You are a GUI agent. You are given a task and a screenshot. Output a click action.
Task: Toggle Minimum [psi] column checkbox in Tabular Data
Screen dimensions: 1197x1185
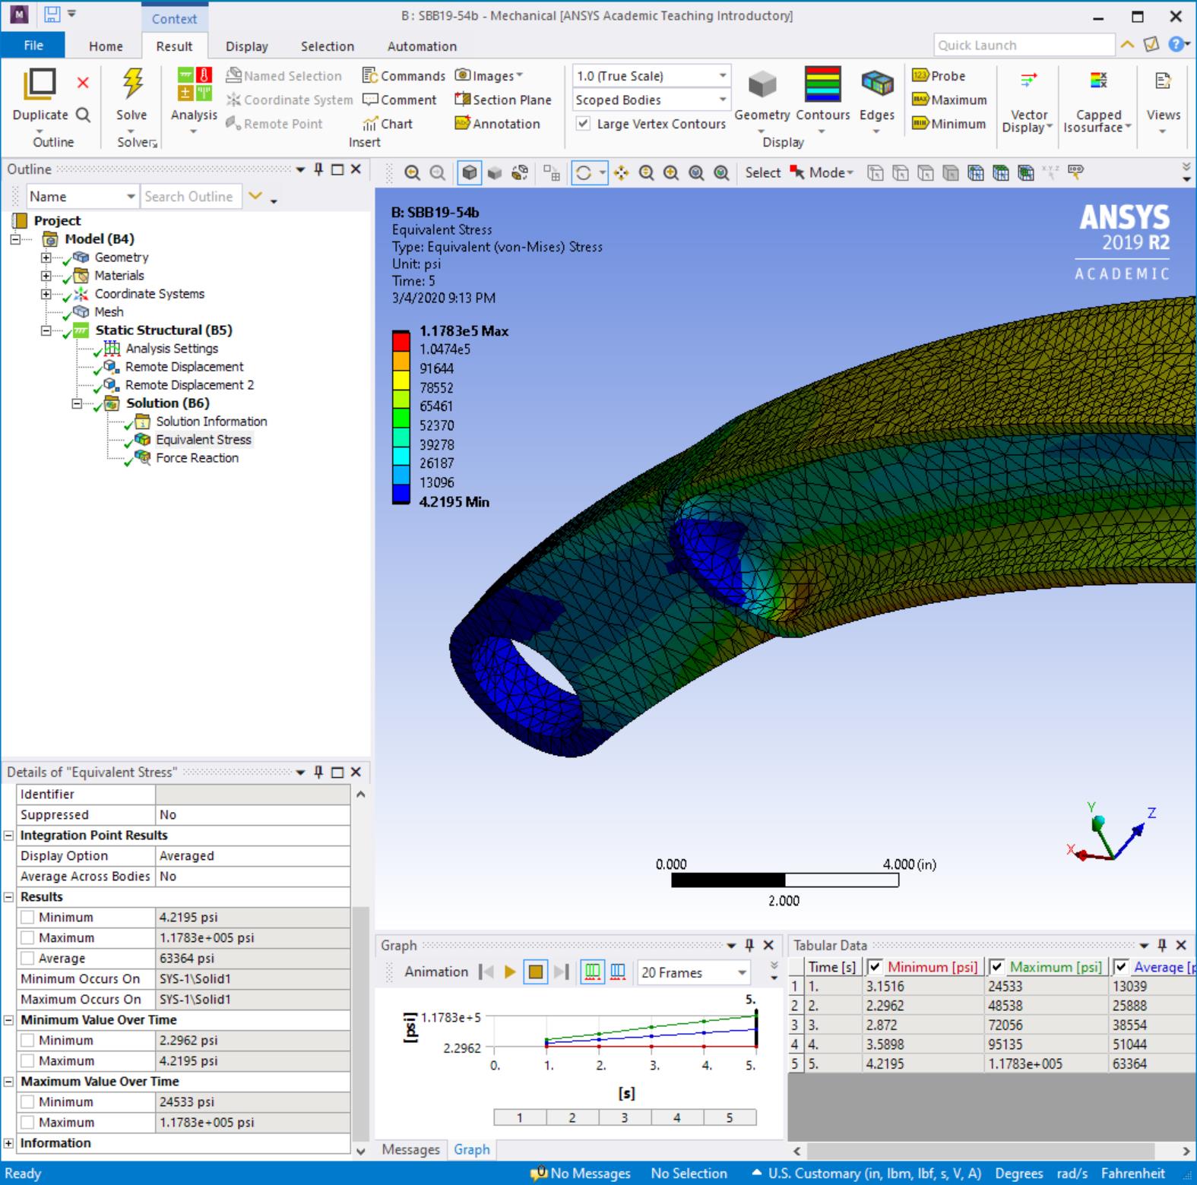click(x=874, y=967)
